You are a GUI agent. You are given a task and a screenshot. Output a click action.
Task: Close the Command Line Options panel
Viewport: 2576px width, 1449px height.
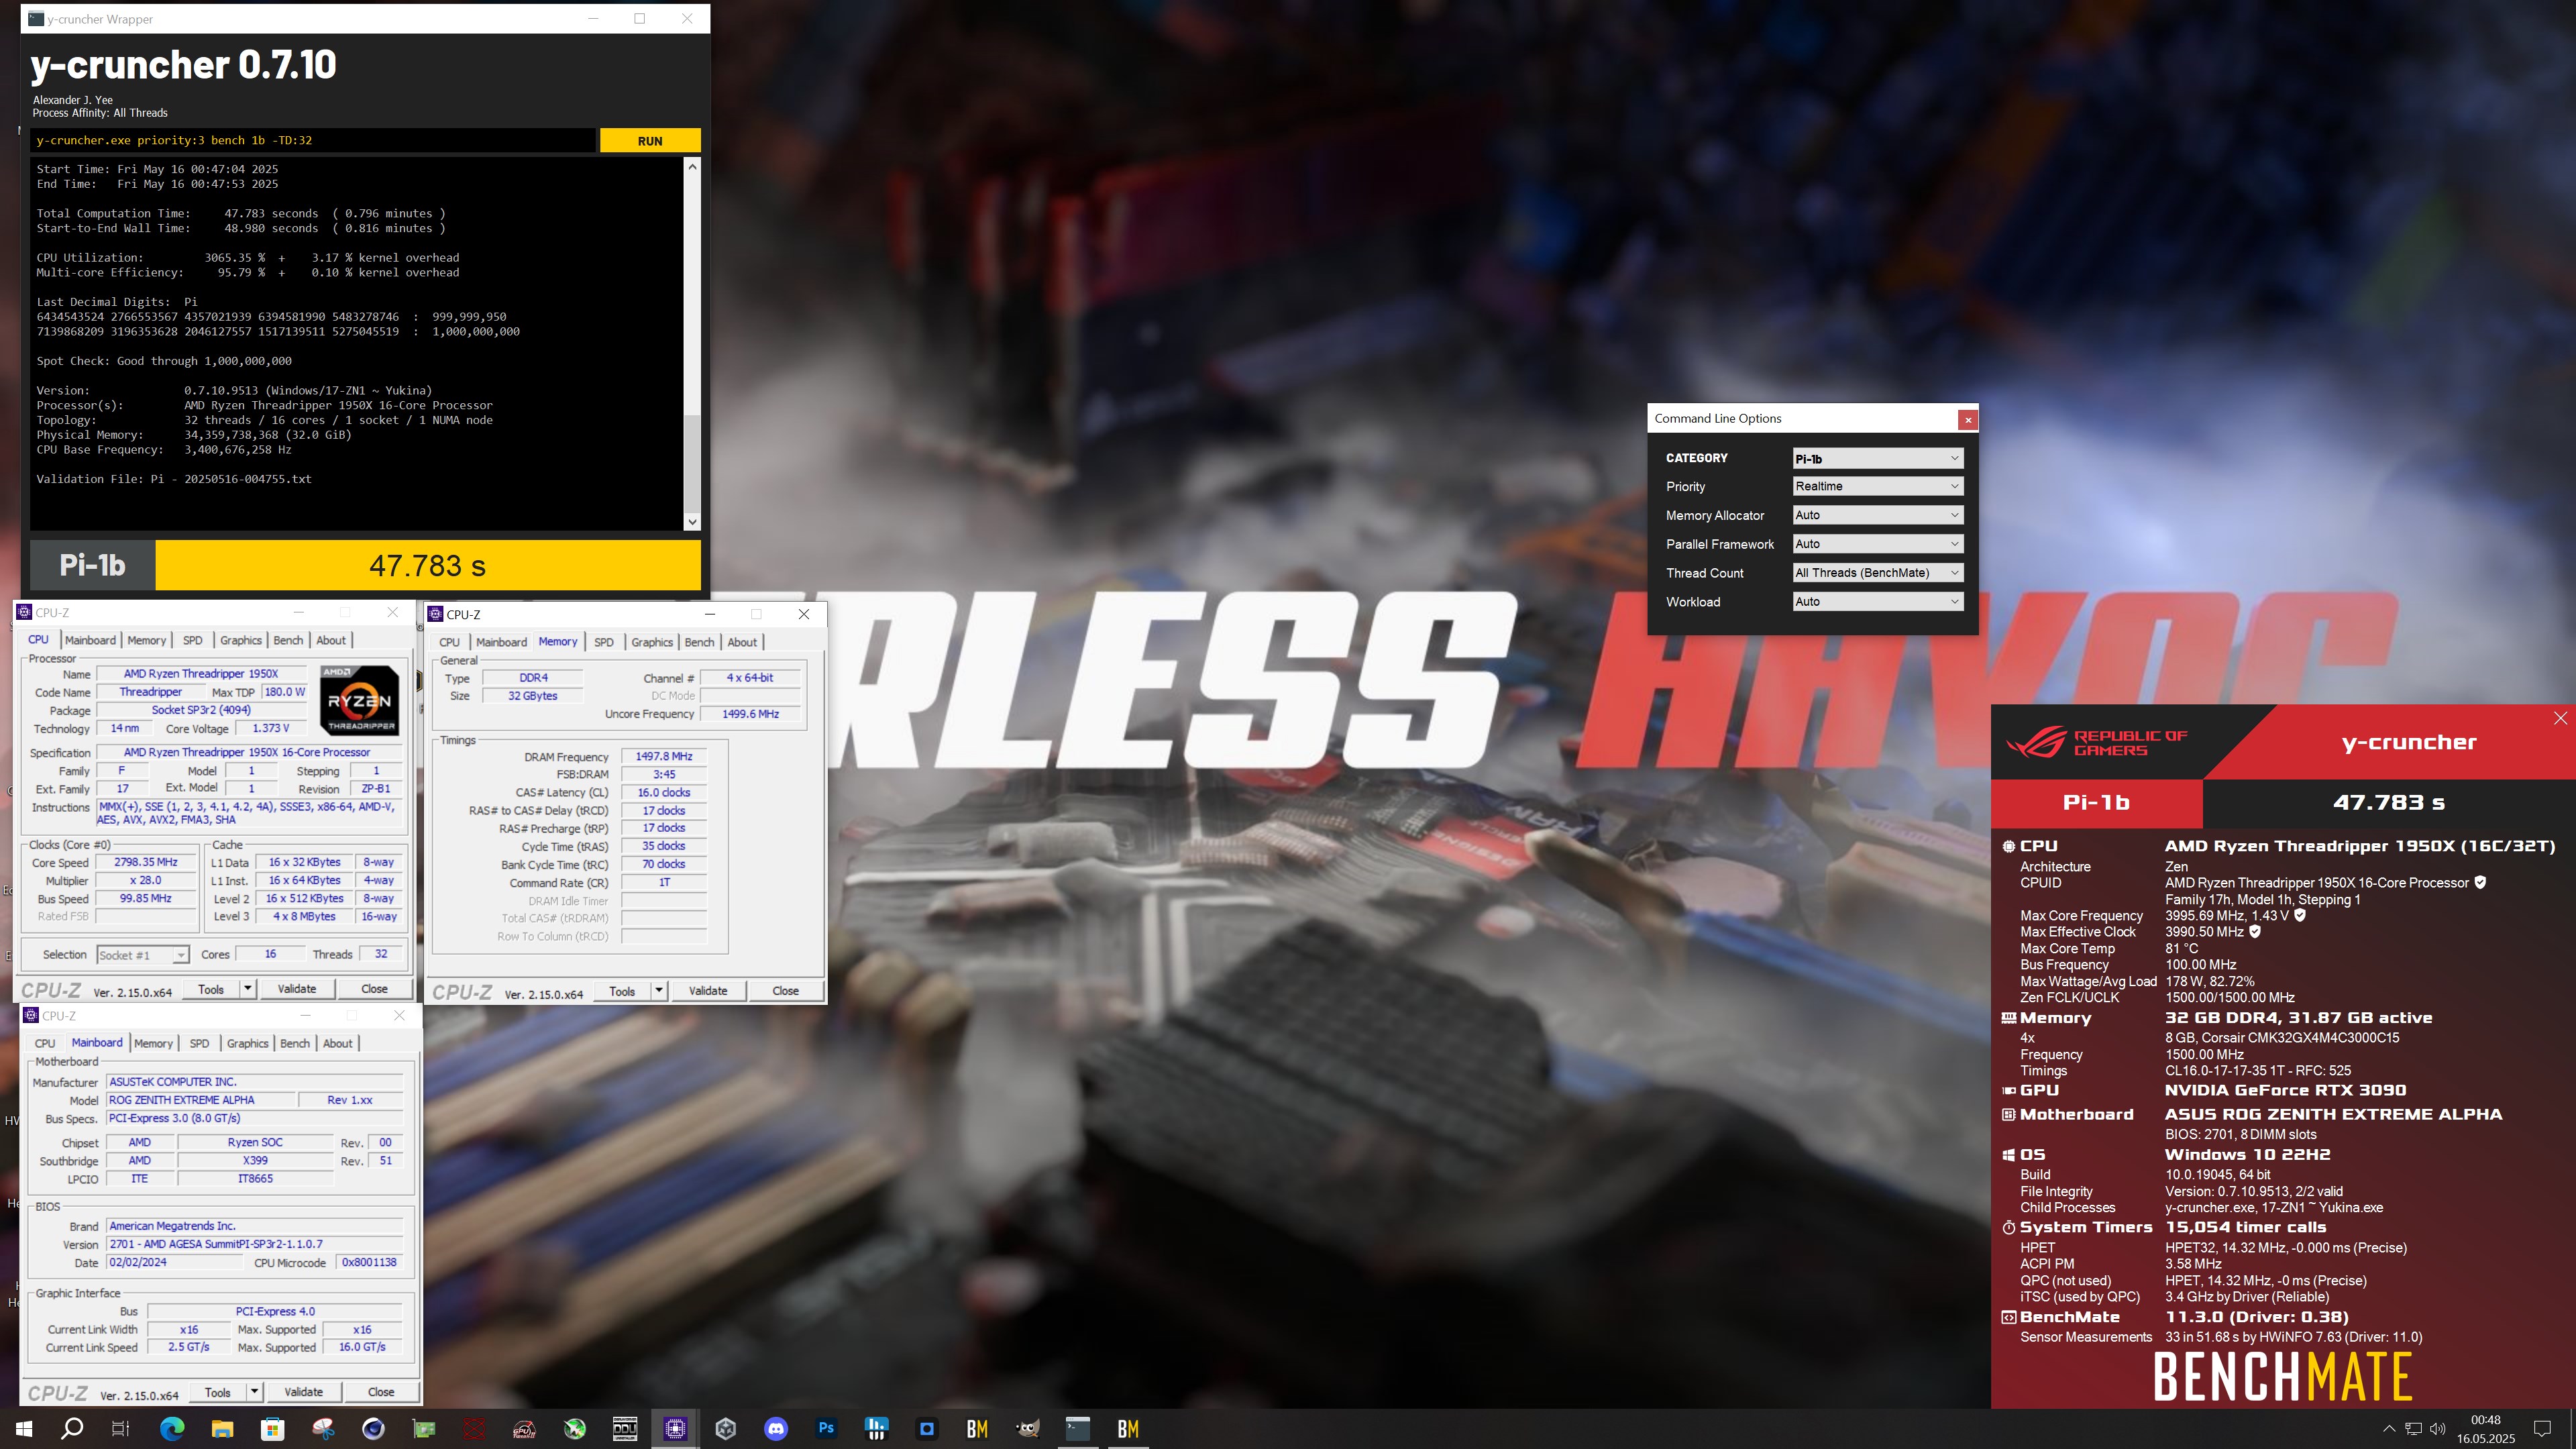click(1968, 420)
